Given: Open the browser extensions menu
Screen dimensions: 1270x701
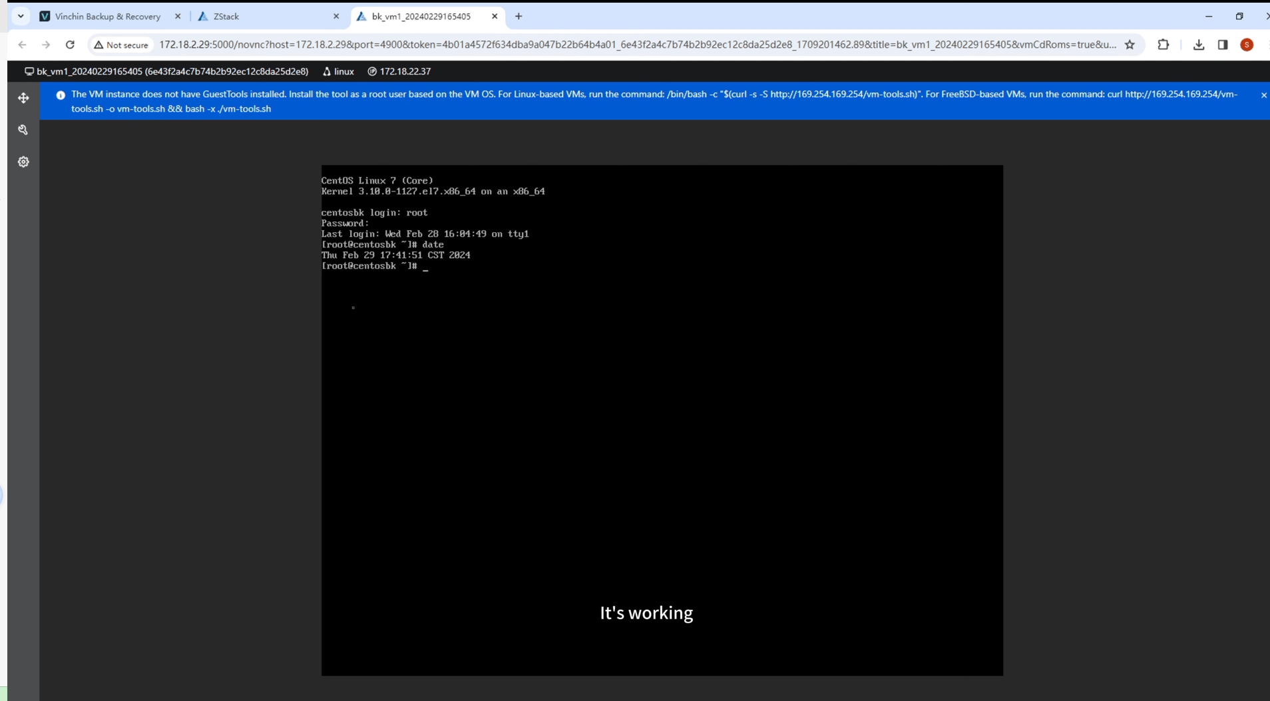Looking at the screenshot, I should [1164, 45].
